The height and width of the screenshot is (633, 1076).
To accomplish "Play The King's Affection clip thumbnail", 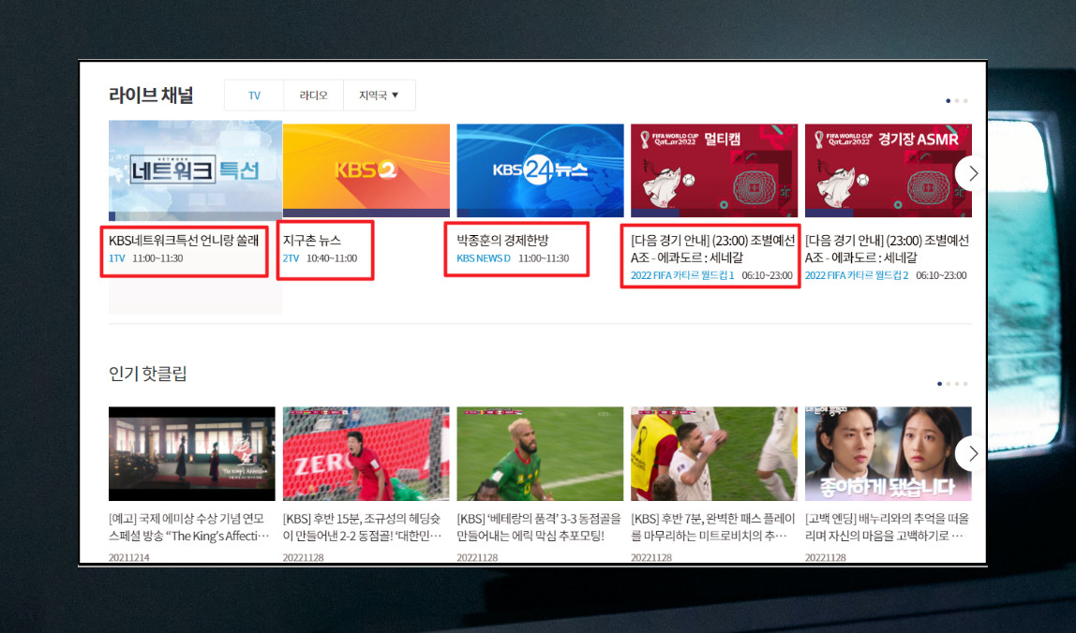I will coord(191,453).
